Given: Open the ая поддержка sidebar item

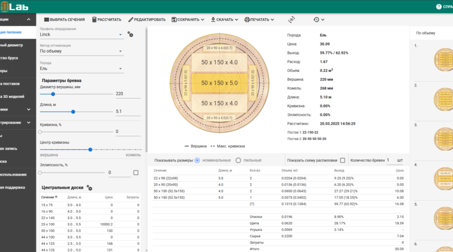Looking at the screenshot, I should coord(18,187).
